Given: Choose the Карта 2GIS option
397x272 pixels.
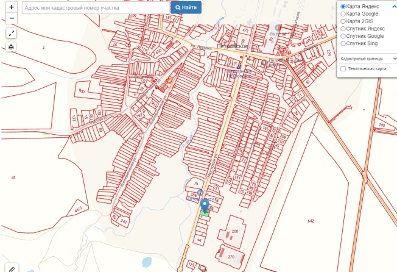Looking at the screenshot, I should [343, 21].
